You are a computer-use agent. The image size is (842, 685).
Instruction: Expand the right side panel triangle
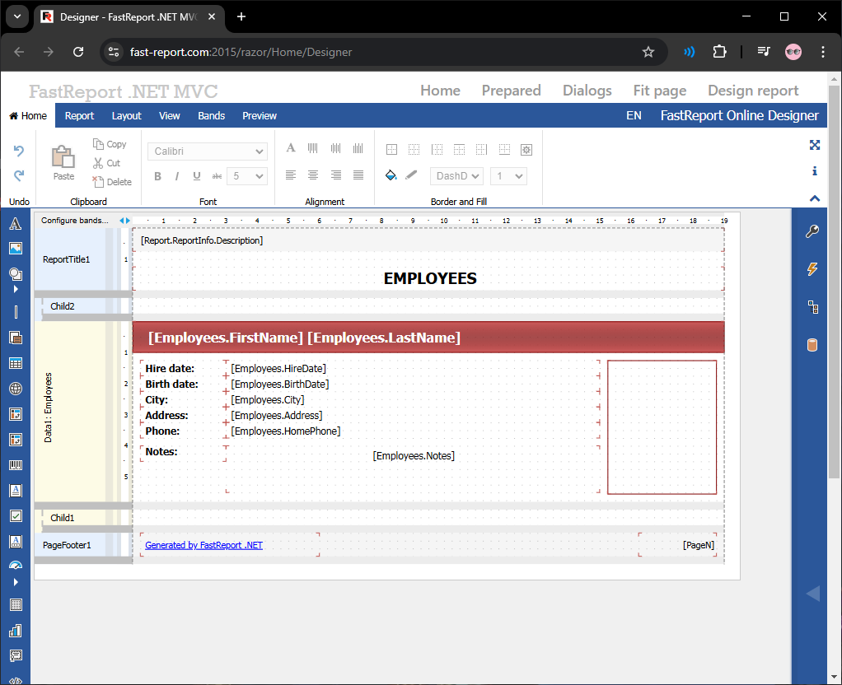click(813, 594)
